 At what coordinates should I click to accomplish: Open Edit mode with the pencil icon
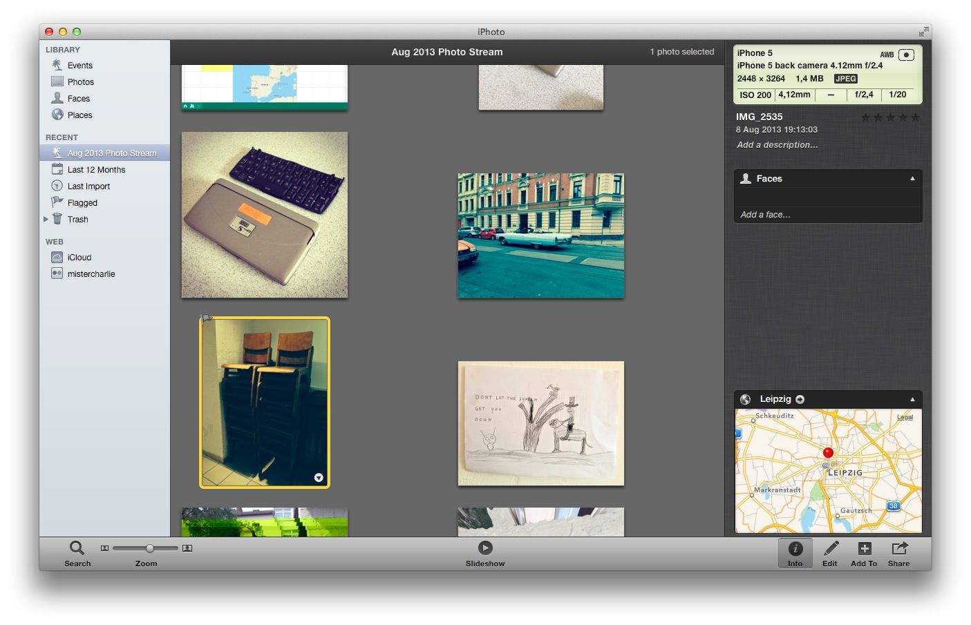[830, 549]
